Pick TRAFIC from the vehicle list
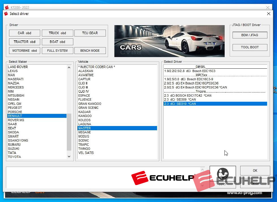Viewport: 277px width, 202px height. tap(117, 145)
